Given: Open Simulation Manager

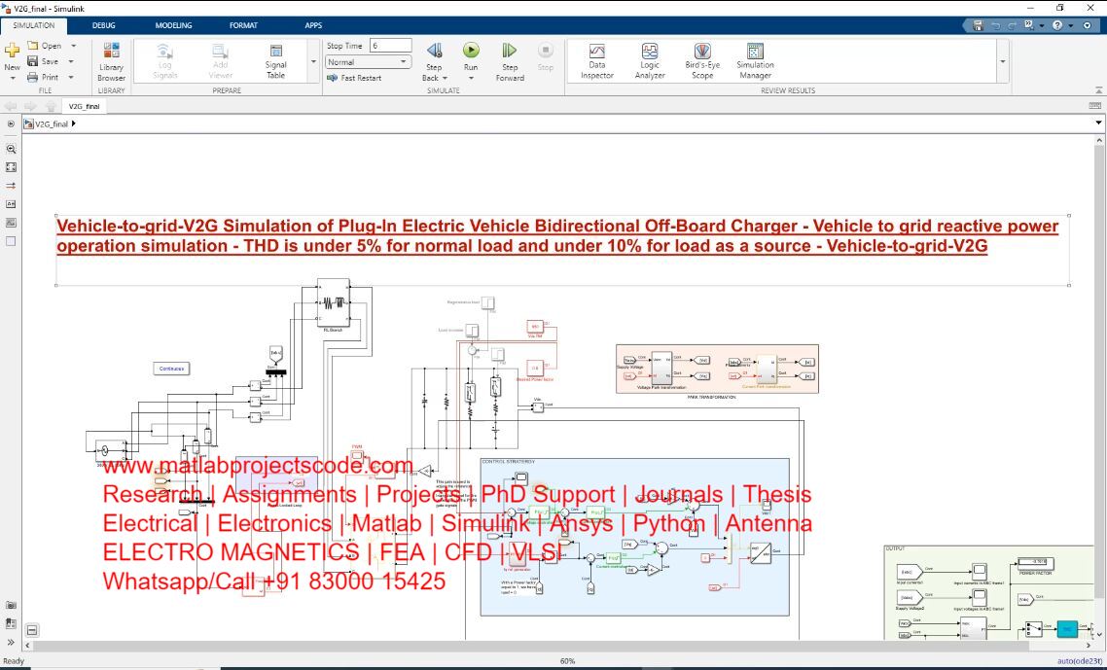Looking at the screenshot, I should (755, 61).
